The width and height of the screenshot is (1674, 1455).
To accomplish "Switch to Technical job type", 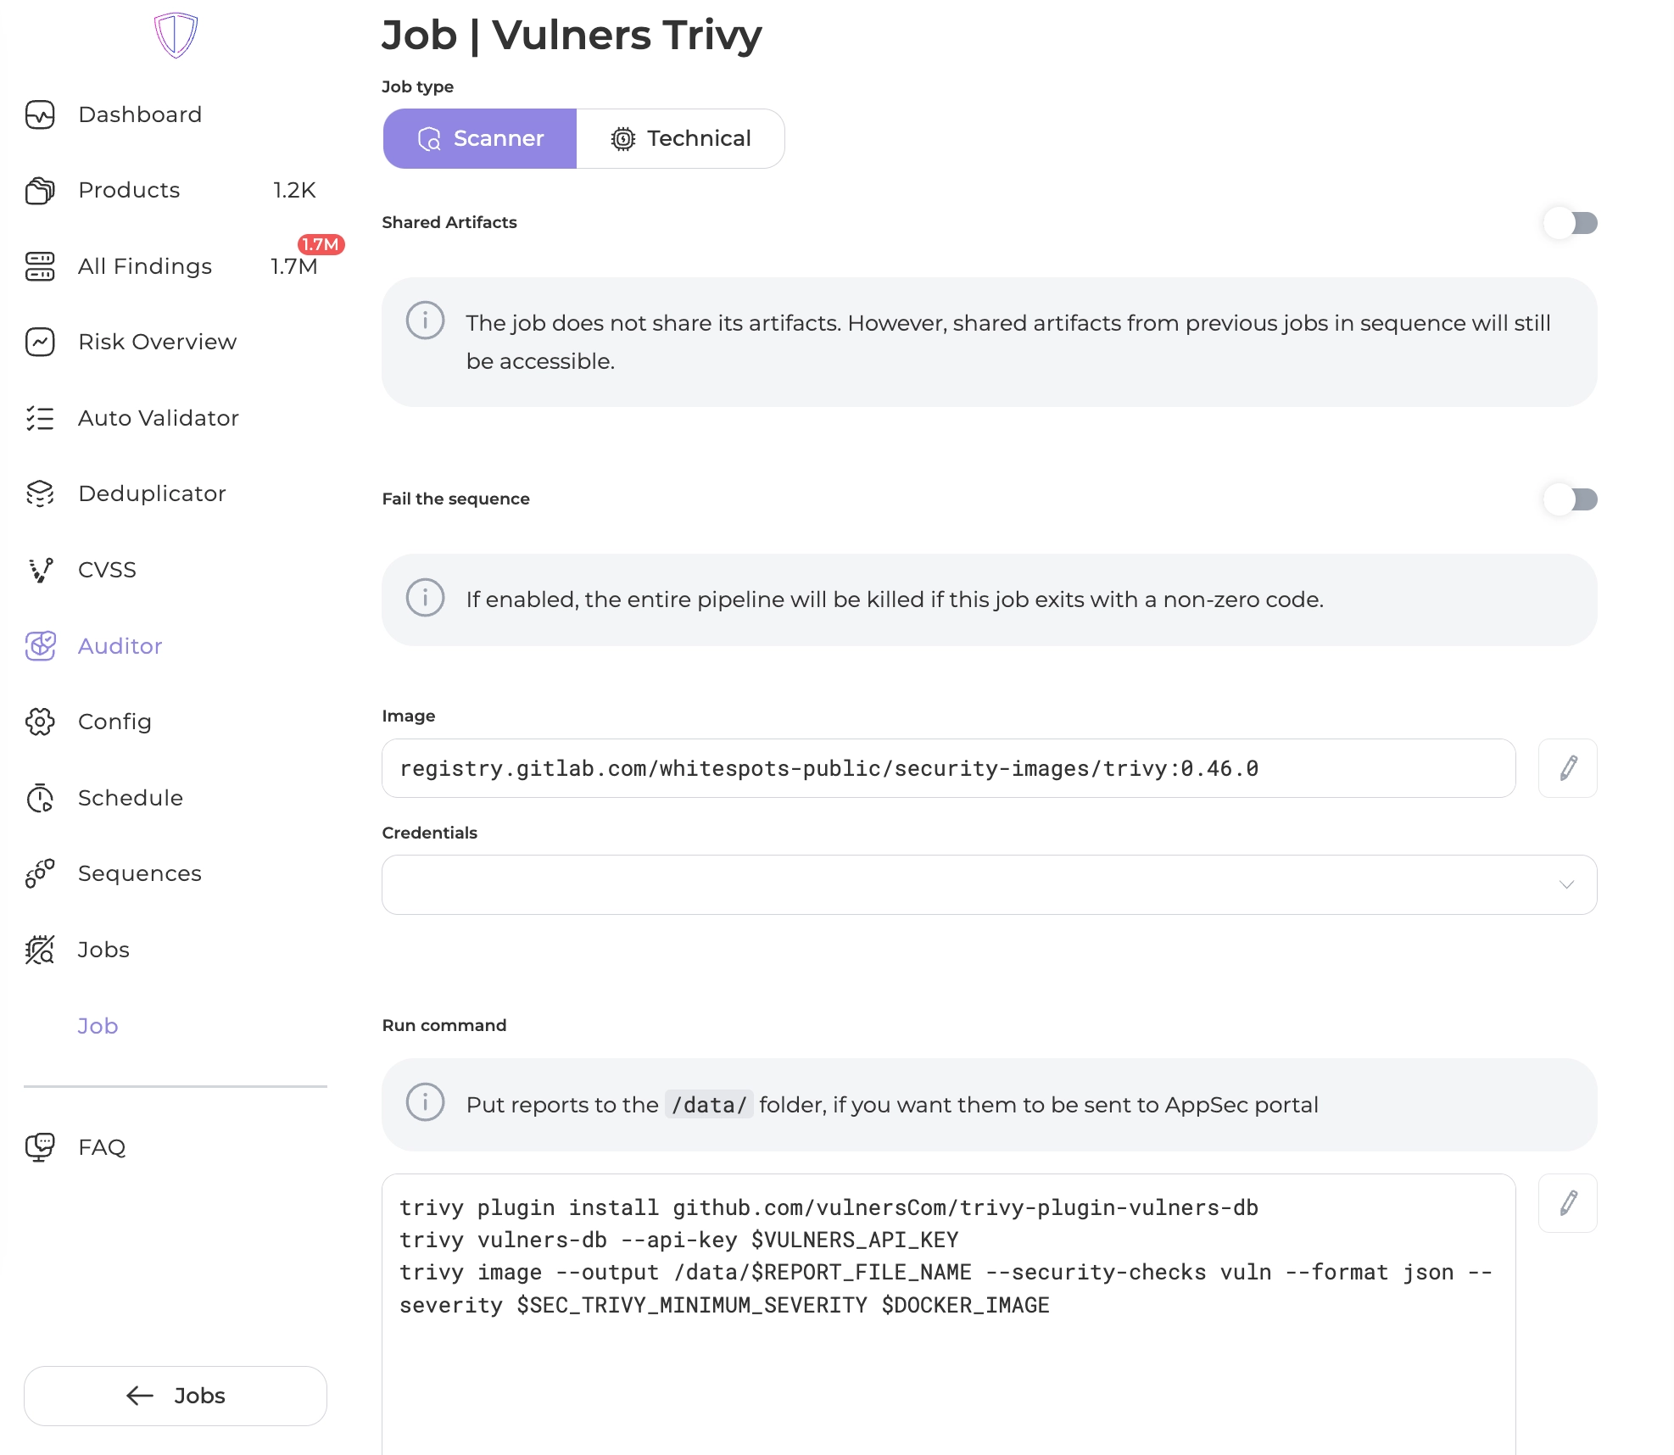I will click(x=681, y=138).
